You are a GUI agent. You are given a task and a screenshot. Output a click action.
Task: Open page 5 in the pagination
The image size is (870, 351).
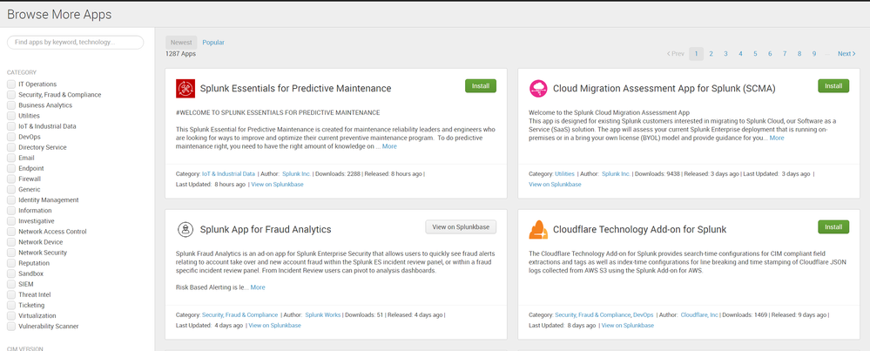[755, 54]
